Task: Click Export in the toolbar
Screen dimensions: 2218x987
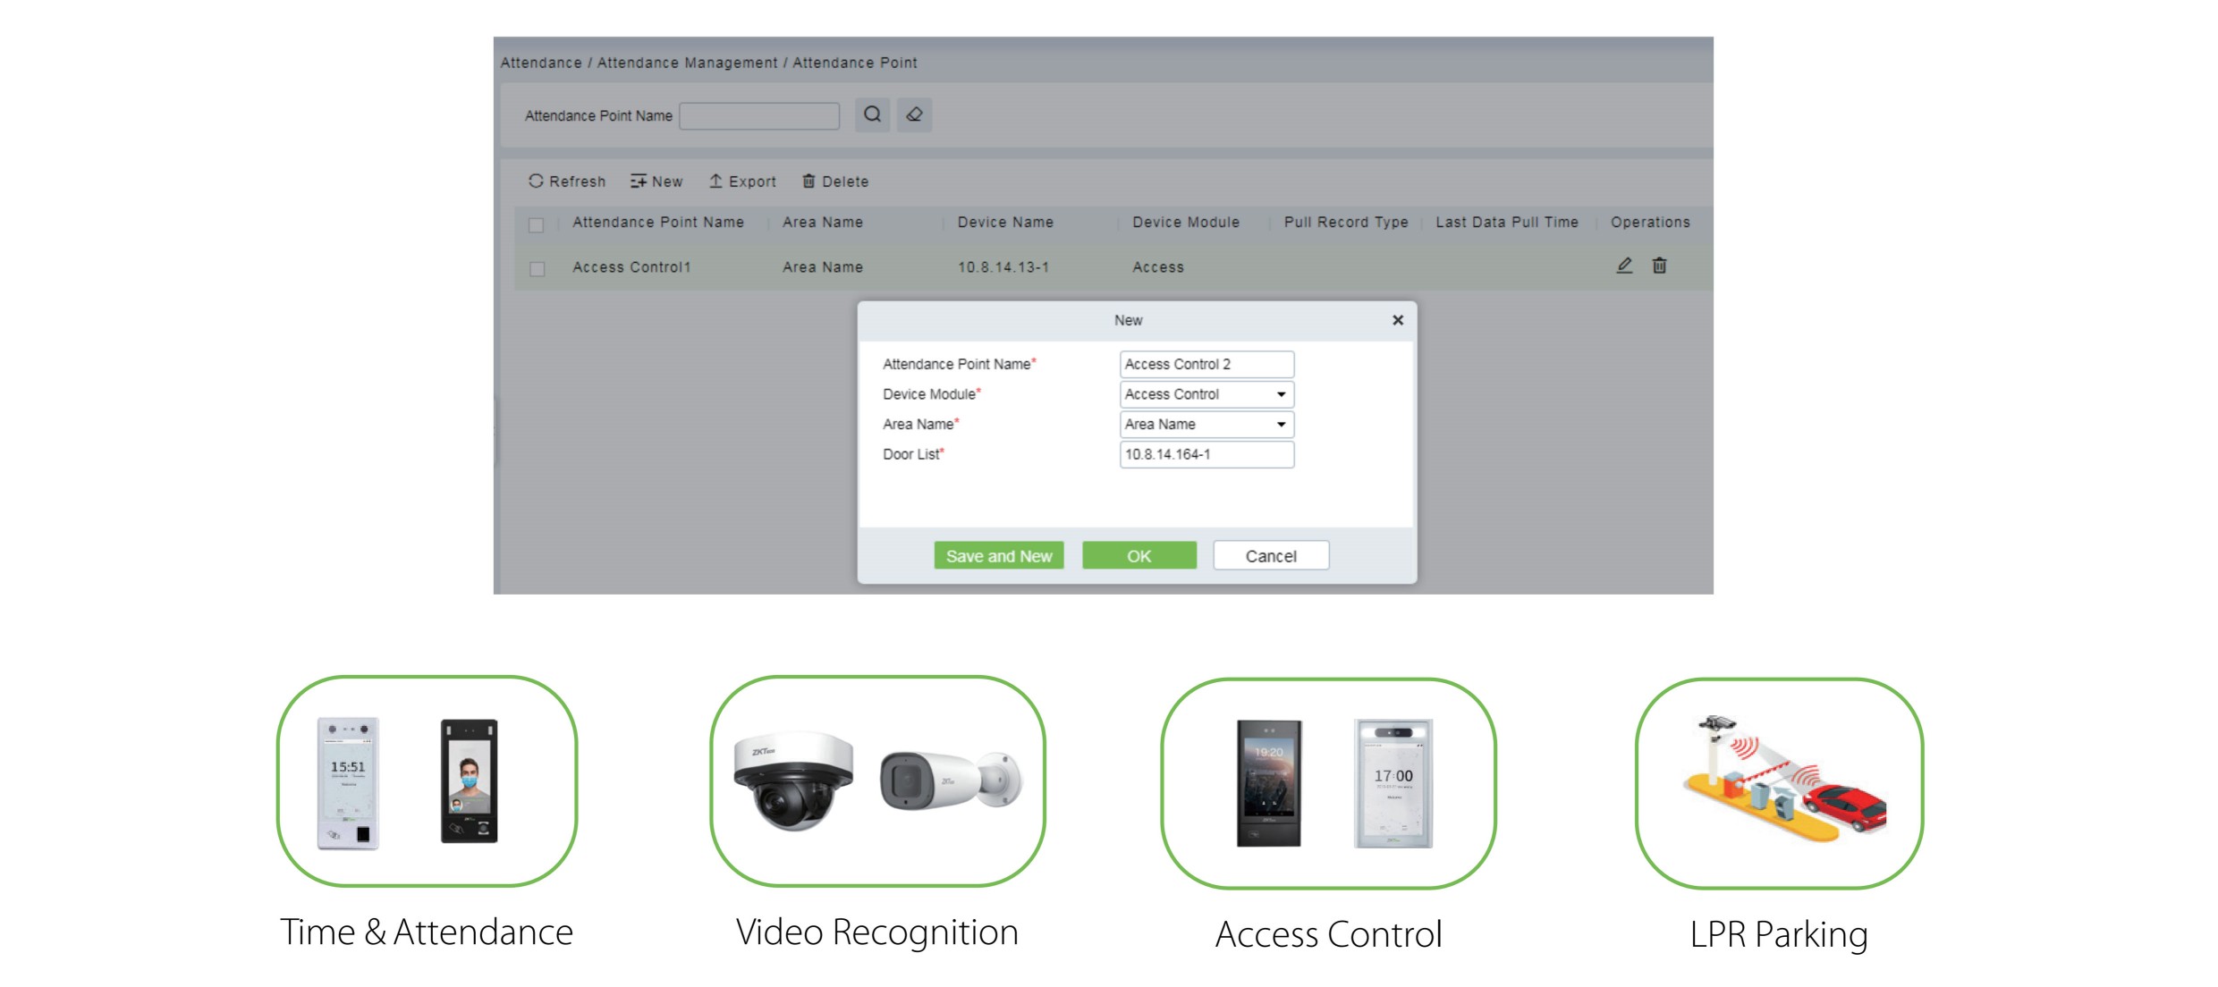Action: [x=742, y=181]
